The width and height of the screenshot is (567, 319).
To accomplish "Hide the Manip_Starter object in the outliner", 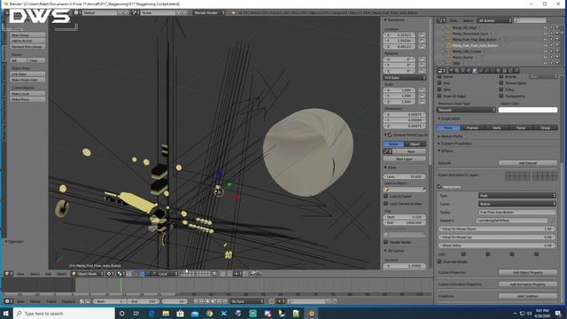I will pos(546,57).
